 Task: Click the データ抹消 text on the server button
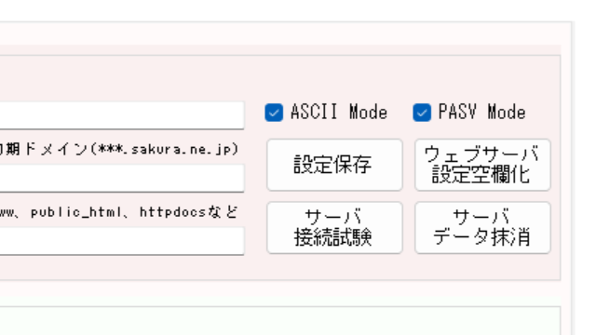tap(481, 237)
